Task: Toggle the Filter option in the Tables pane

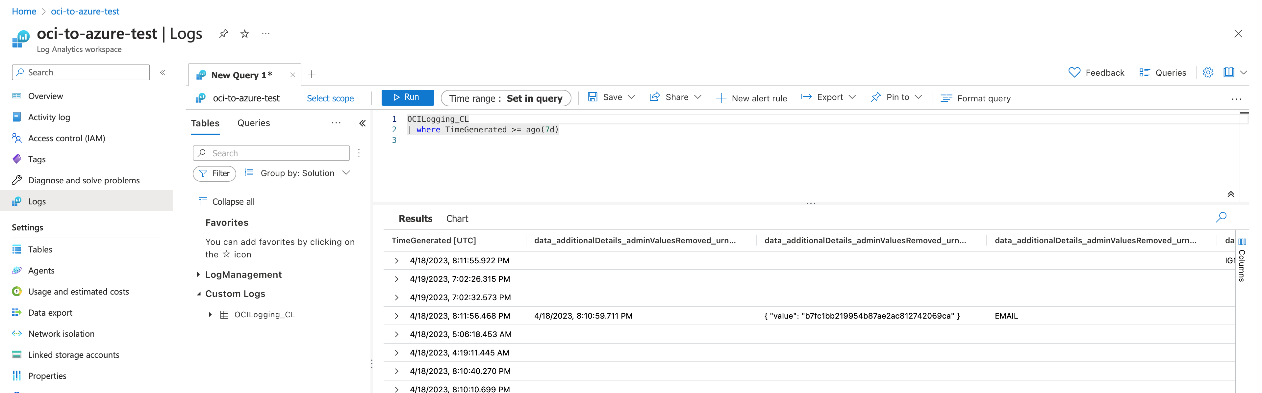Action: click(x=214, y=173)
